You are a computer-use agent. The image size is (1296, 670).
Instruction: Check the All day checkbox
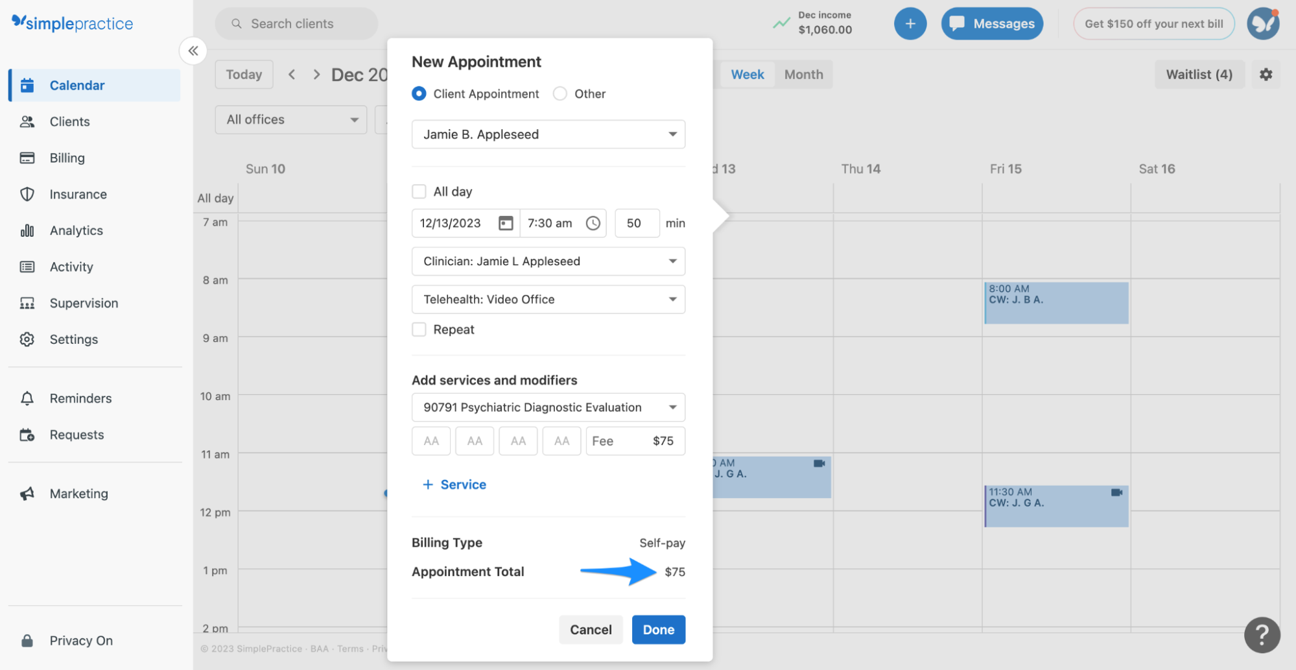(419, 191)
